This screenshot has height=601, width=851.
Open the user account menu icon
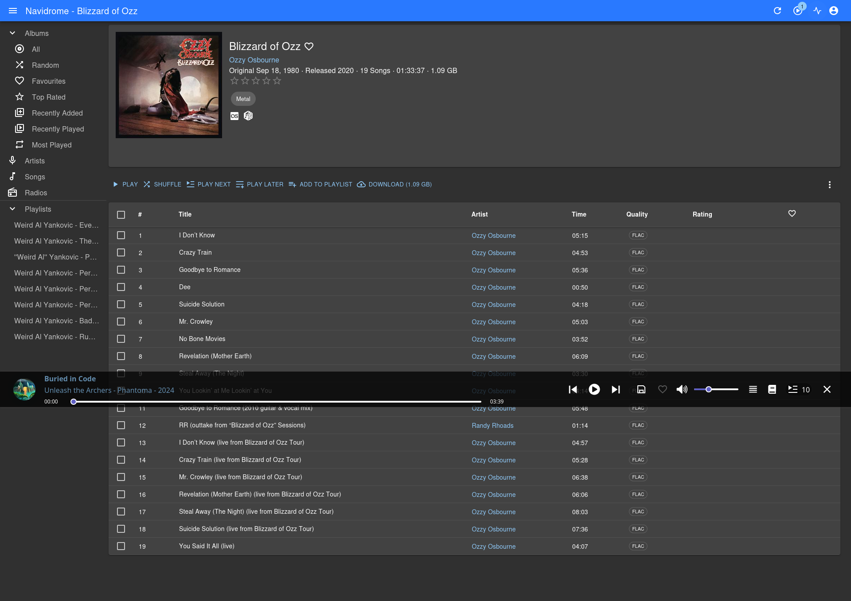pos(834,11)
